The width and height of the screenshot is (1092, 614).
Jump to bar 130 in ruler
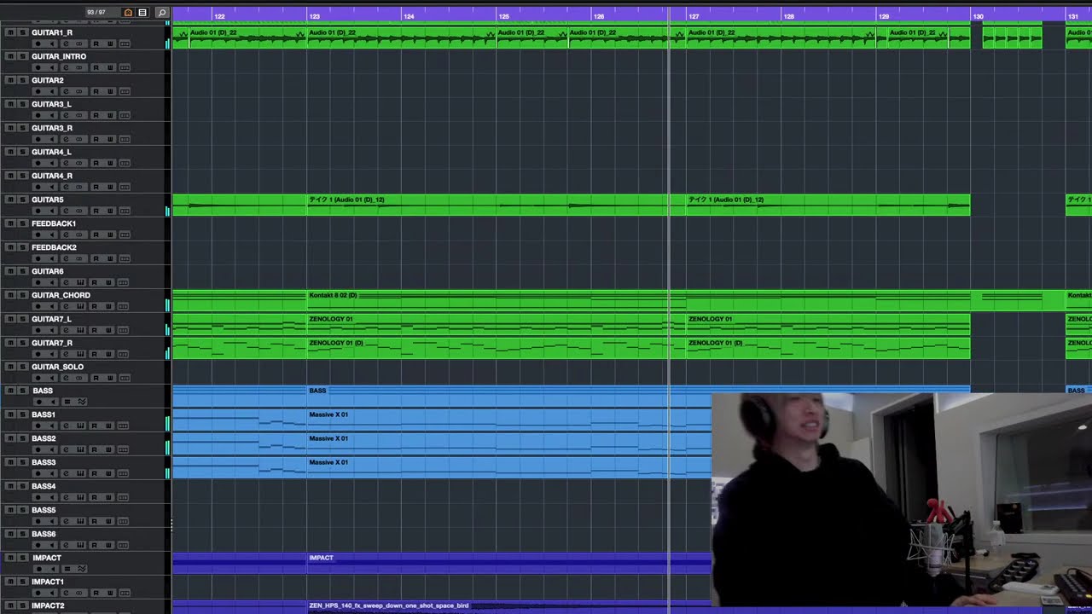[x=978, y=16]
